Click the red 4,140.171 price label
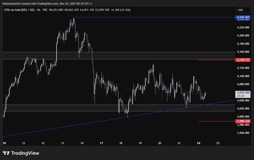 pyautogui.click(x=243, y=60)
